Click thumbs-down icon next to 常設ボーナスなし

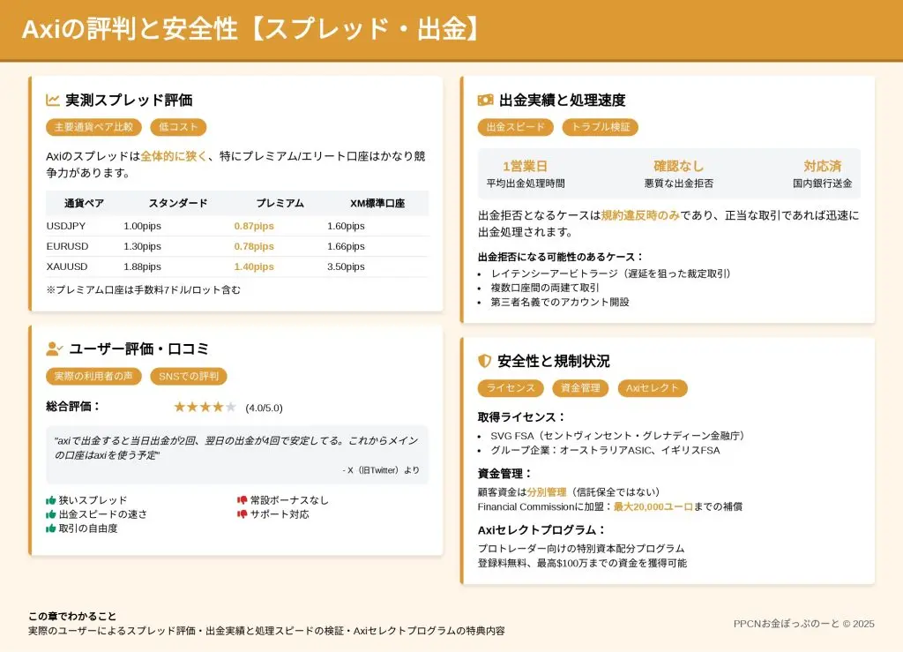(x=243, y=500)
